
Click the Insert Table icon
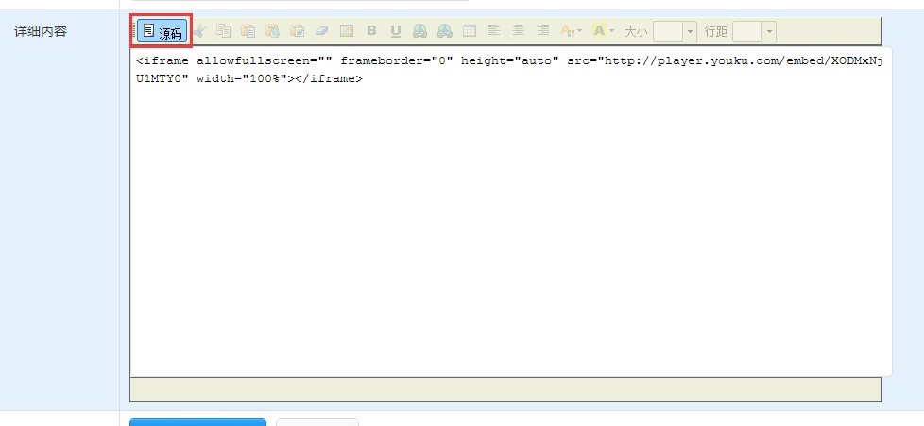(x=470, y=30)
